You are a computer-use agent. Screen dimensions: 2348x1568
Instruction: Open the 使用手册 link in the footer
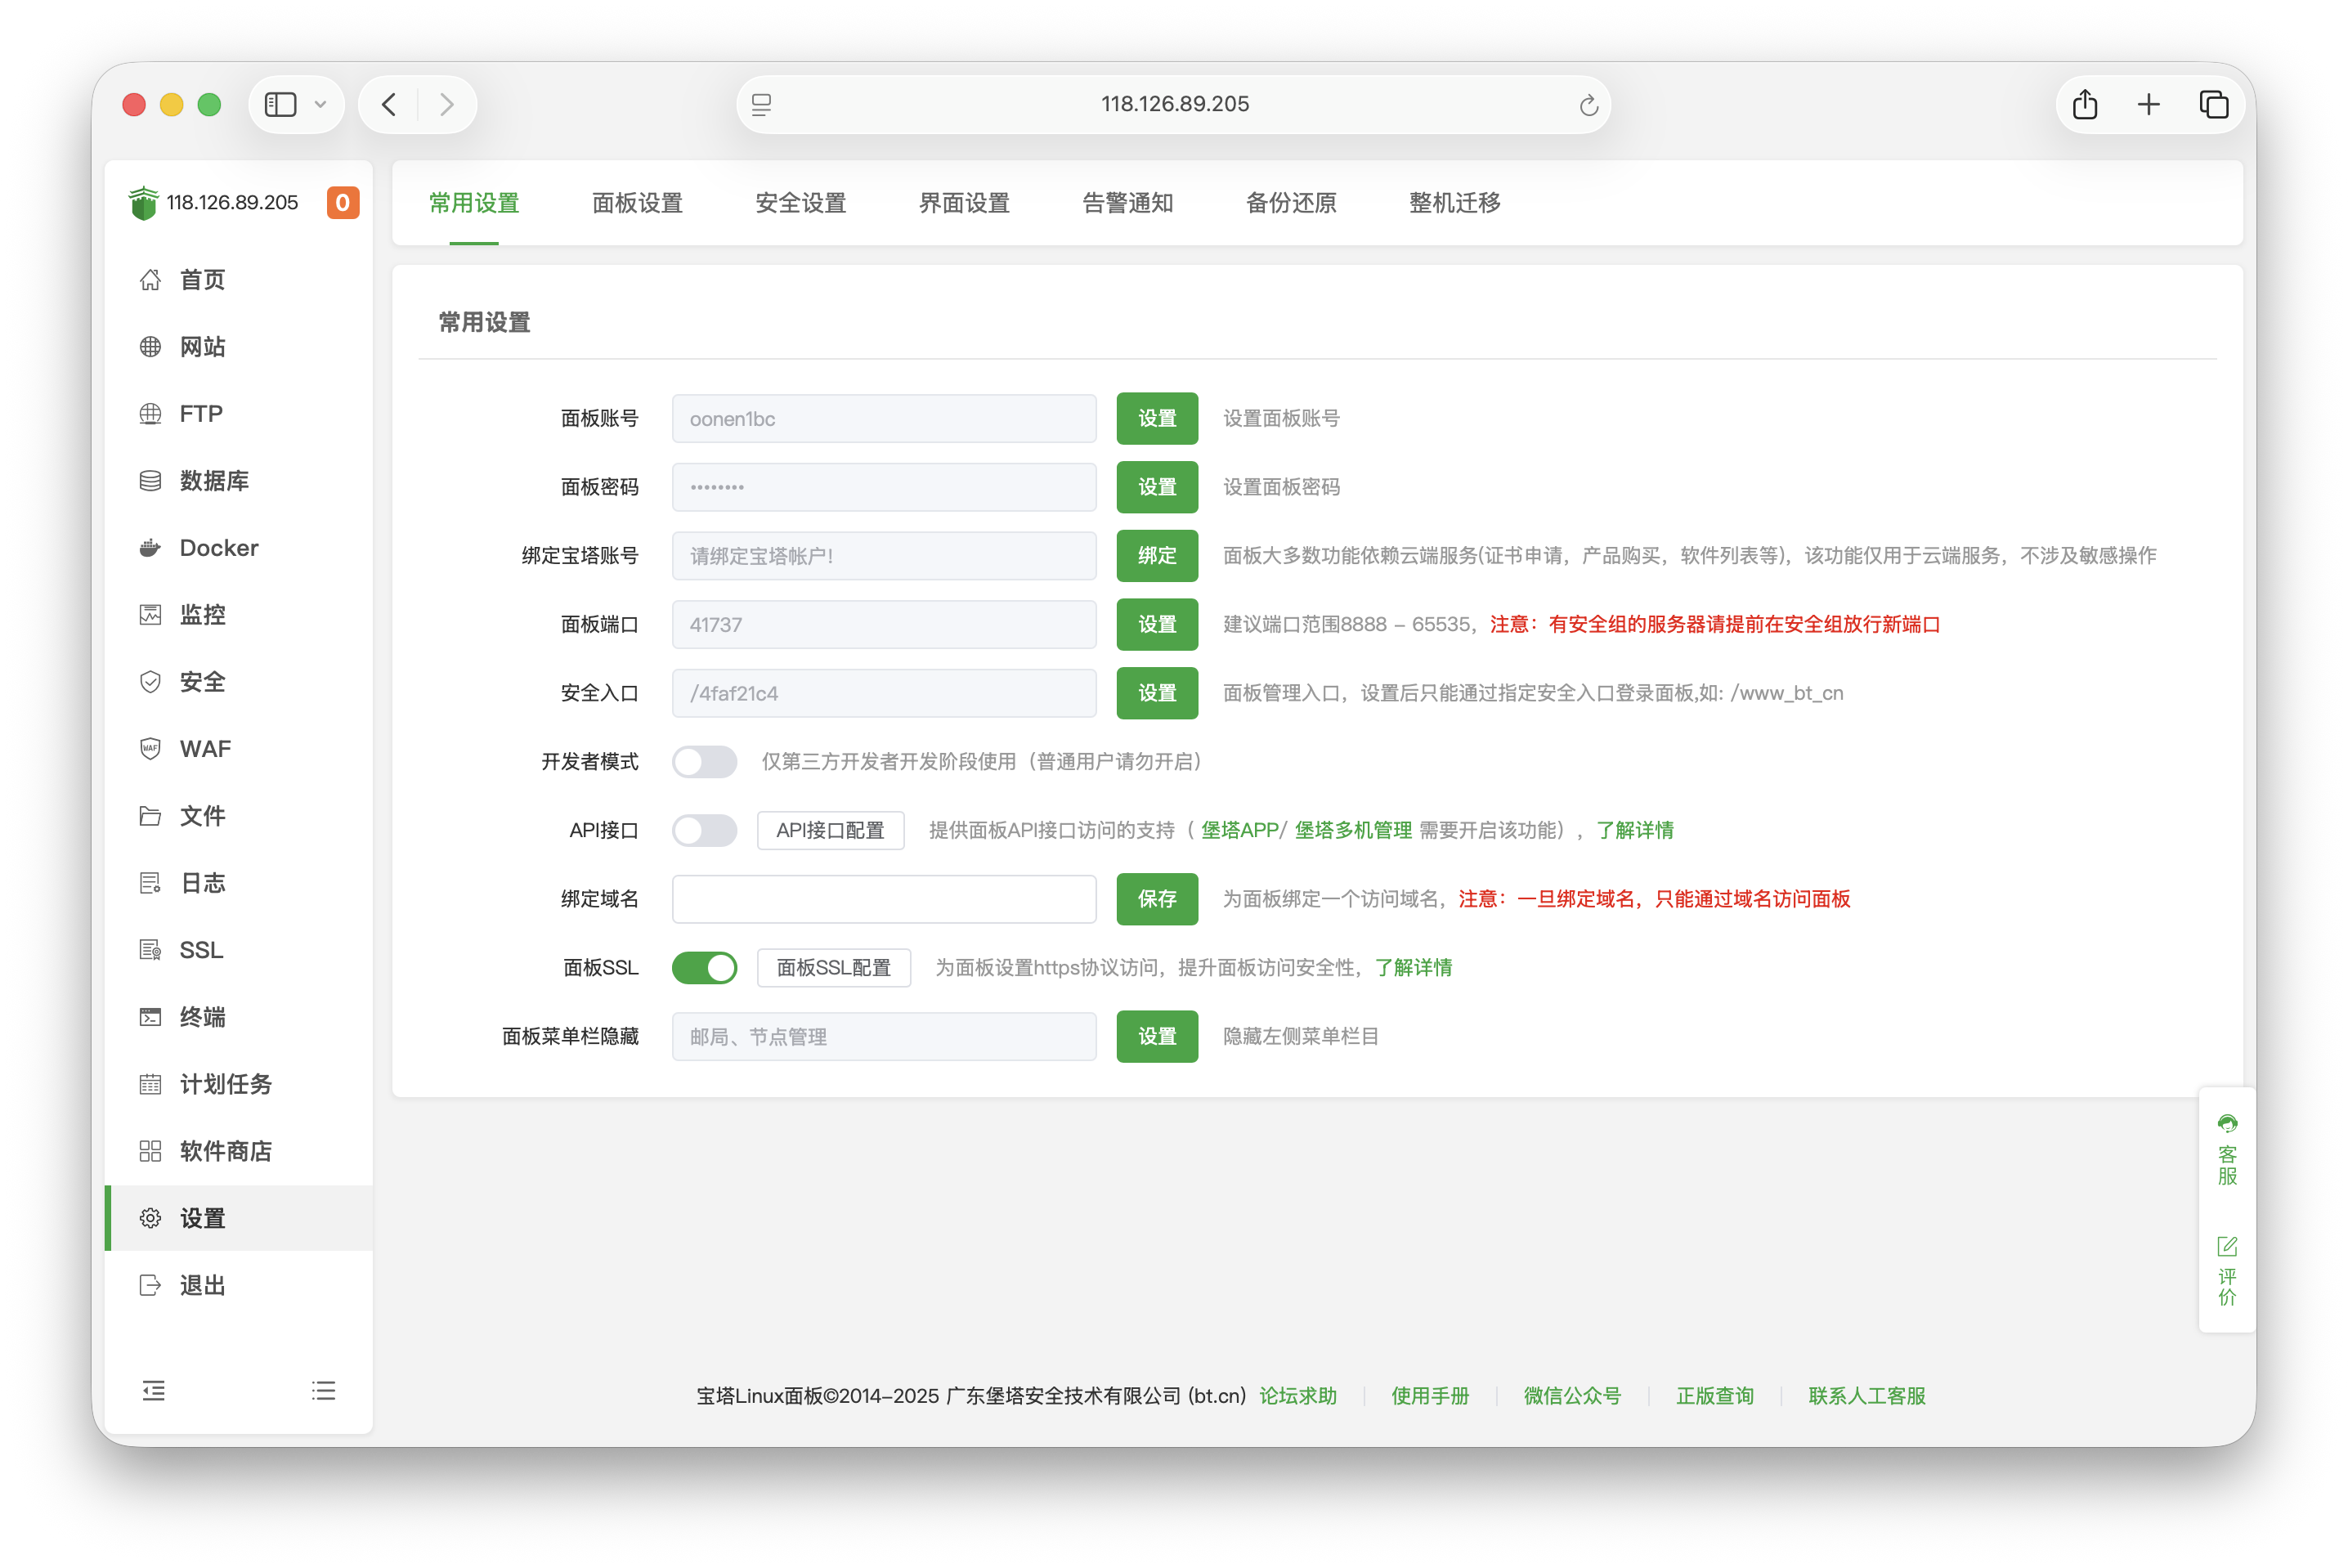(1430, 1396)
